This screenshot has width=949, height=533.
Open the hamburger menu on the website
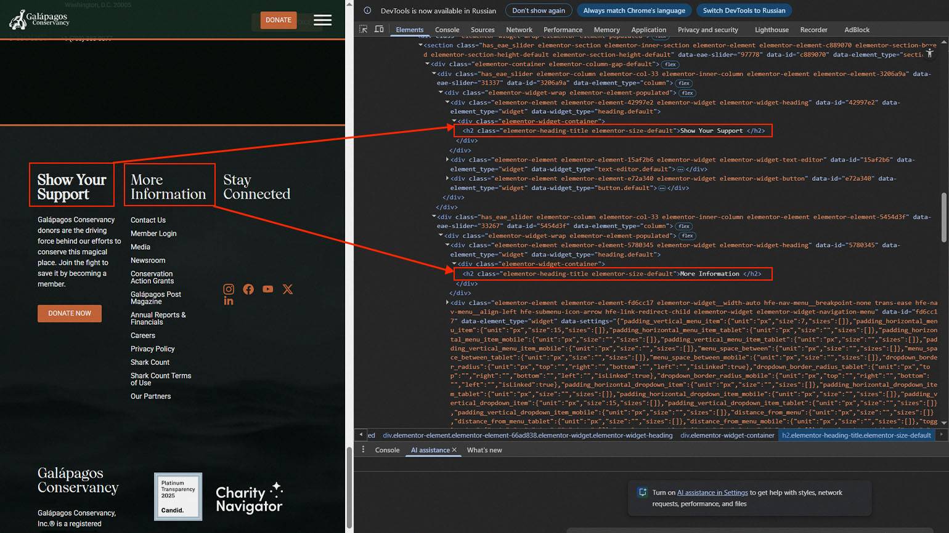coord(322,20)
